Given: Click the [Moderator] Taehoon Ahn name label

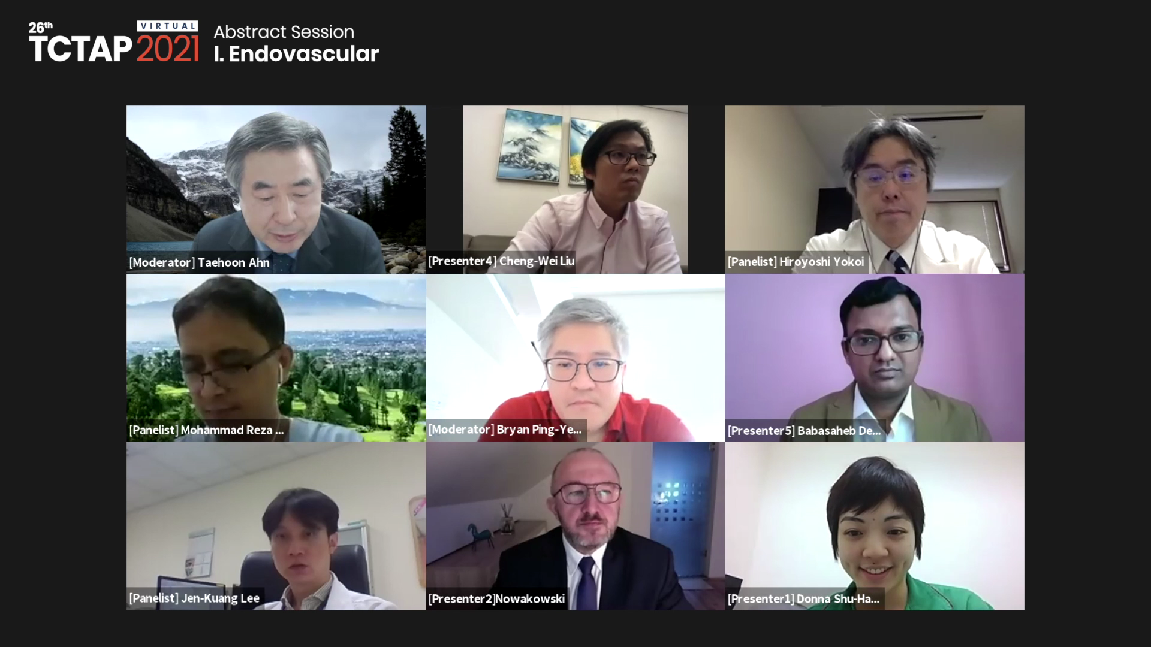Looking at the screenshot, I should pos(199,262).
